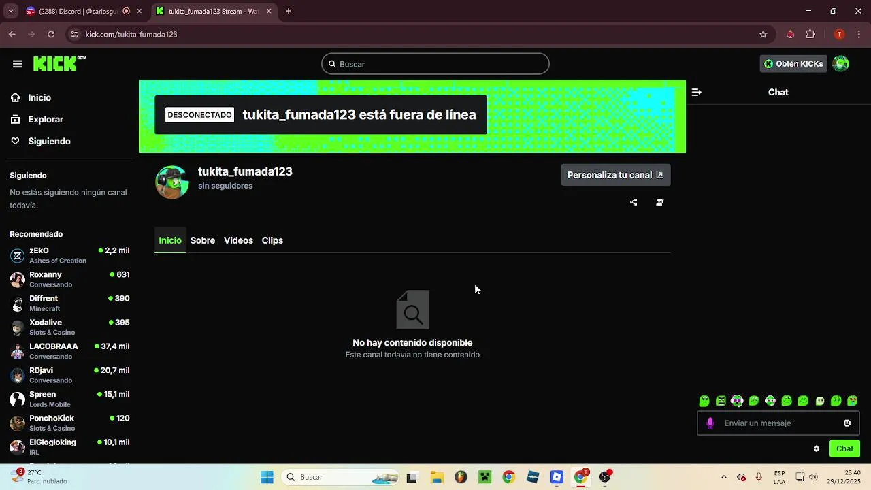Image resolution: width=871 pixels, height=490 pixels.
Task: Click the browser back arrow
Action: (12, 34)
